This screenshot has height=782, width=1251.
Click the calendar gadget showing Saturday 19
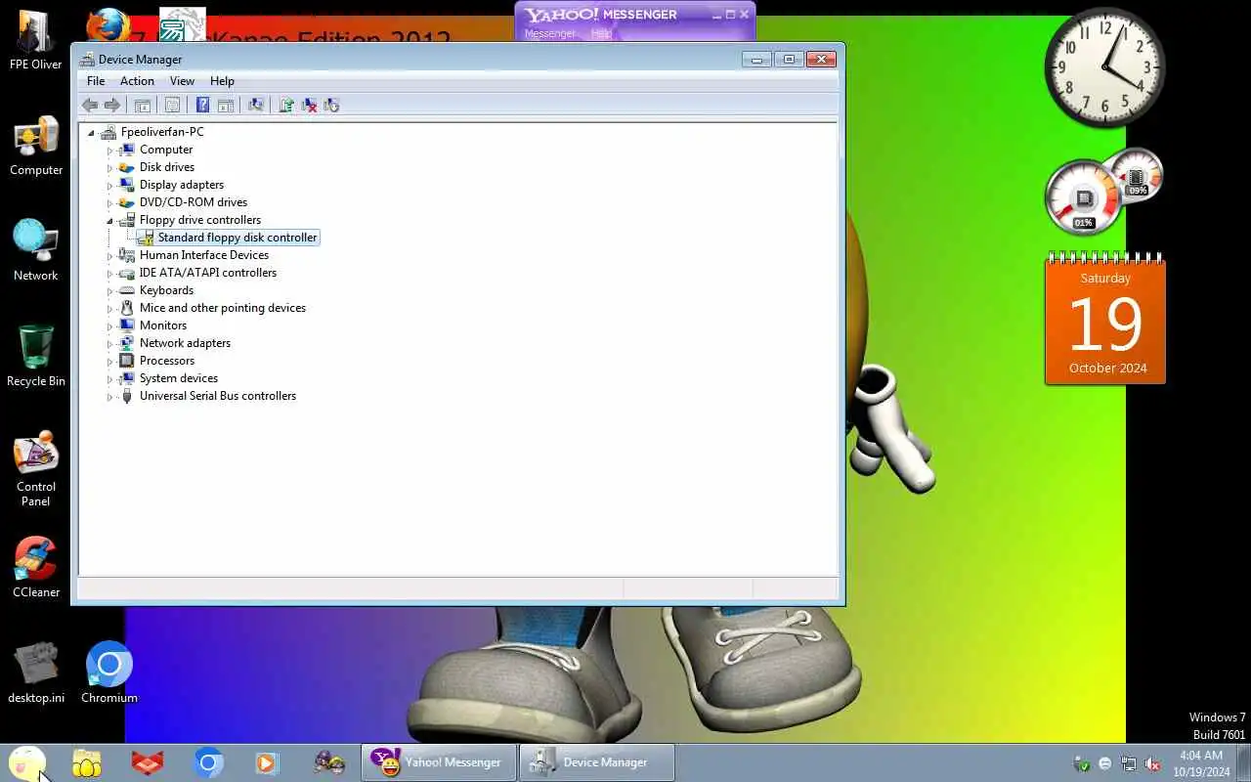pyautogui.click(x=1105, y=320)
